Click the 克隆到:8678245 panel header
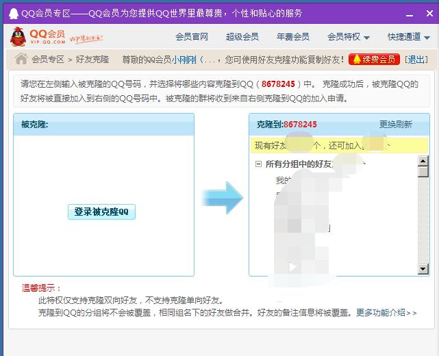 tap(339, 125)
